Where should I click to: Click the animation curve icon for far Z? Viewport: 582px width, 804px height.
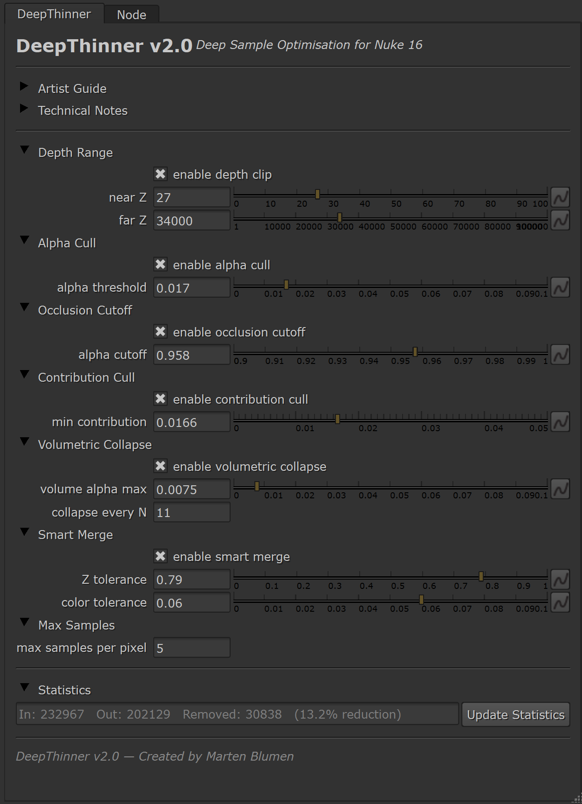tap(560, 220)
